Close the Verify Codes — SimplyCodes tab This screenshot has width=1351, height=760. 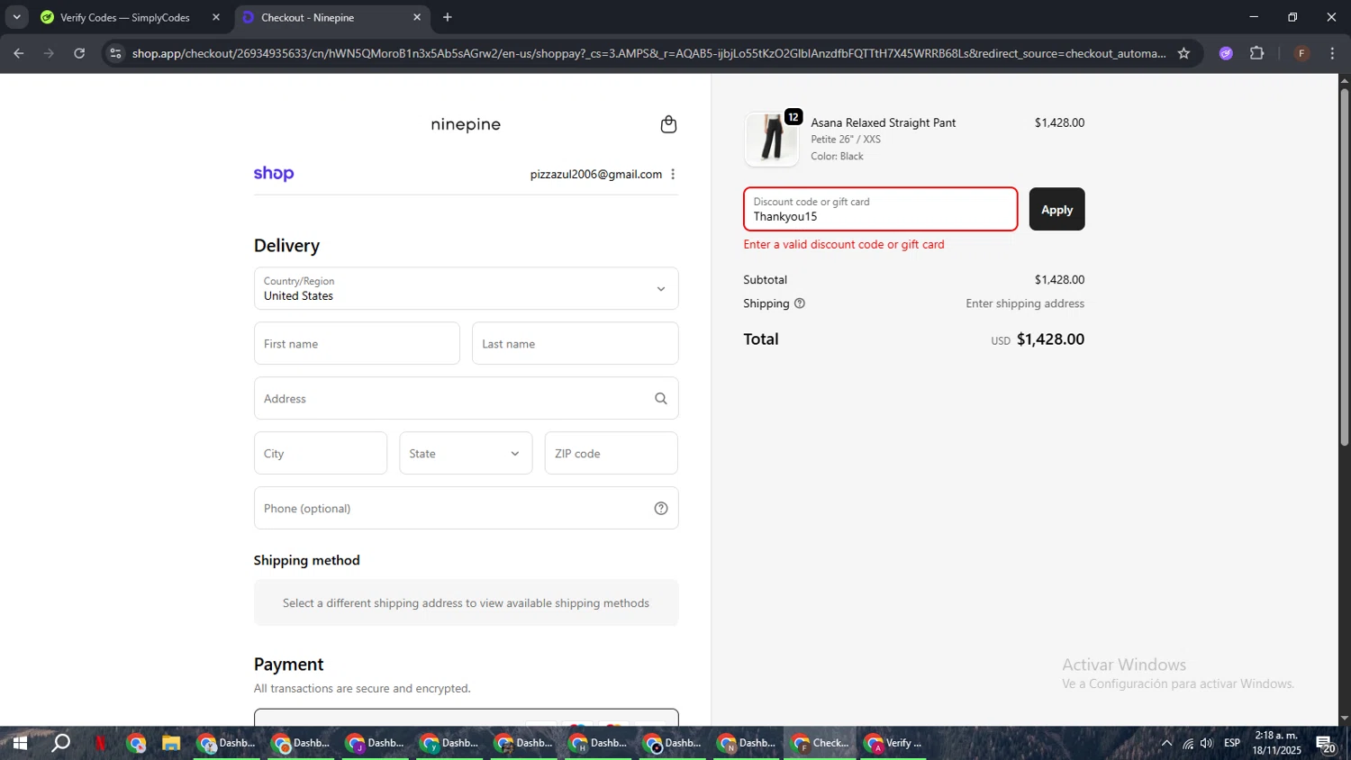tap(216, 17)
